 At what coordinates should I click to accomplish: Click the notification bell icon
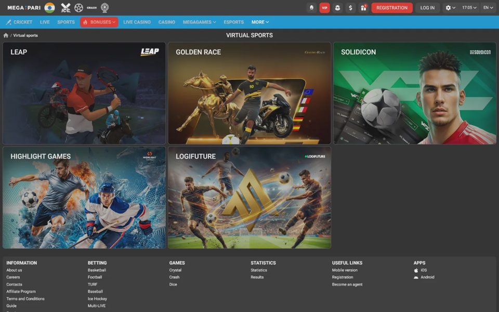point(311,8)
